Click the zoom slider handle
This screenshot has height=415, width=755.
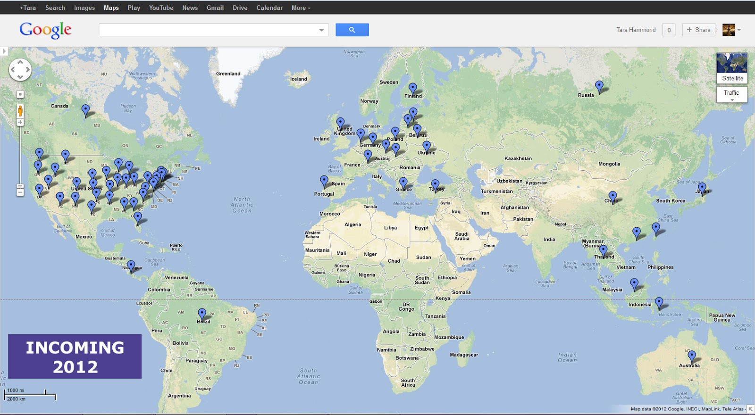tap(20, 186)
